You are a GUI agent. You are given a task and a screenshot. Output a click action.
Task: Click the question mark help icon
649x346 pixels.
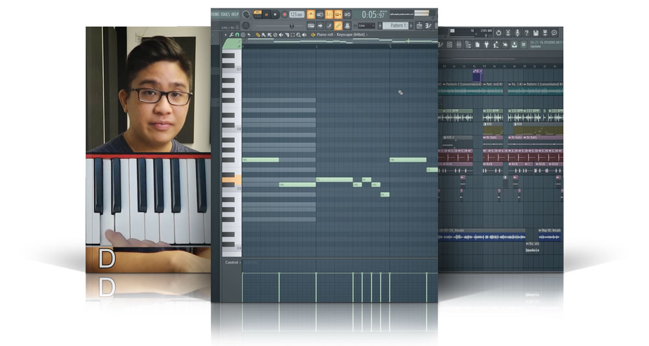point(526,32)
